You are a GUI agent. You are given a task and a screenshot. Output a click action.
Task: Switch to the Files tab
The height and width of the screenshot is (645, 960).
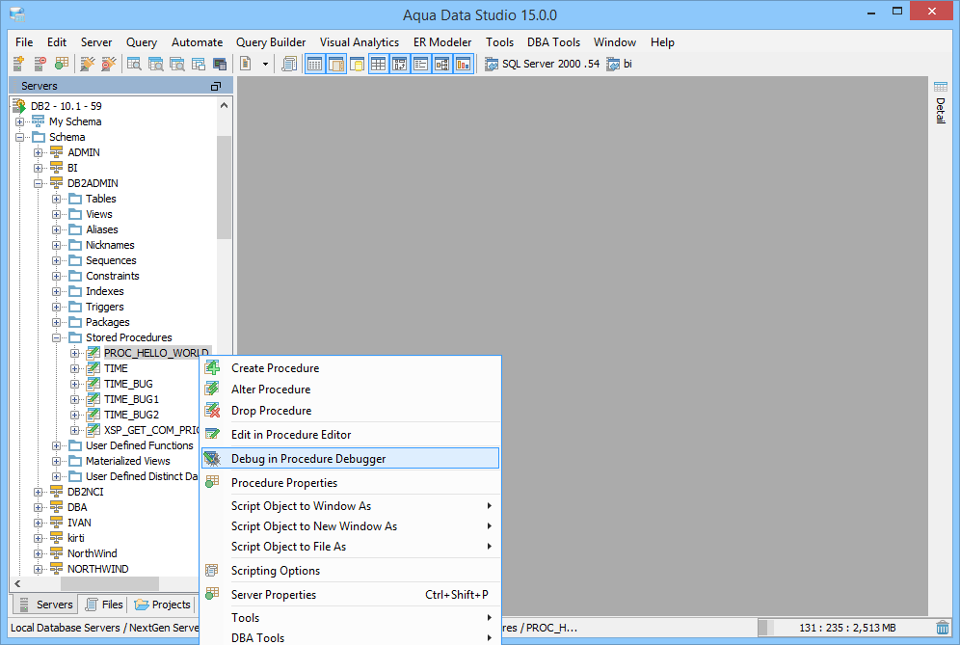point(104,605)
